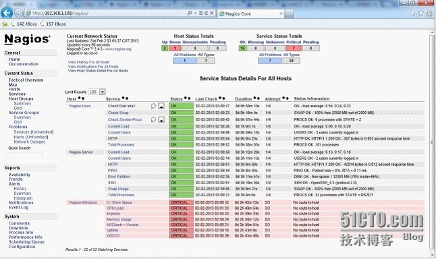Sort Duration column ascending arrow
436x259 pixels.
(x=254, y=98)
